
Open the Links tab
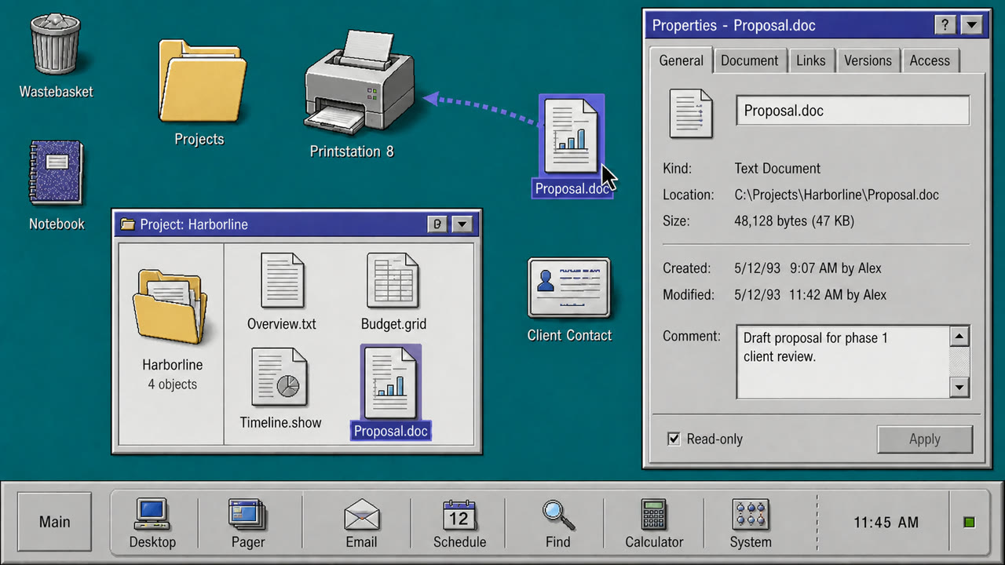click(811, 60)
